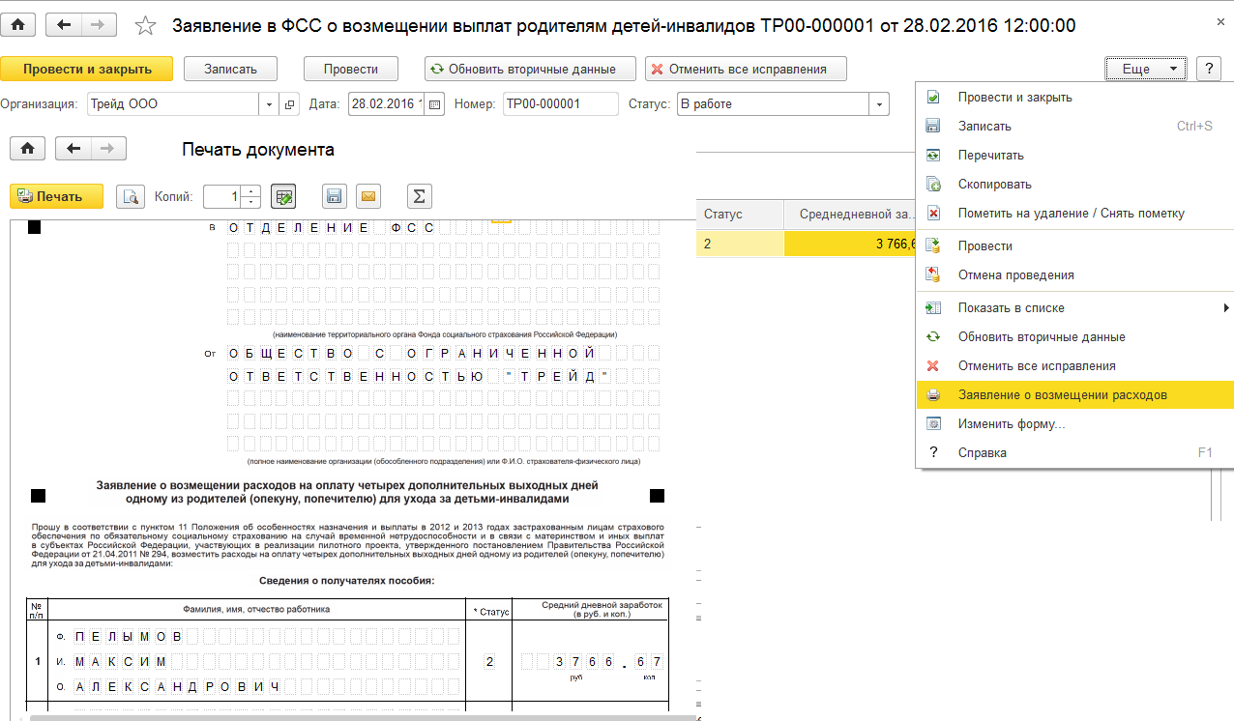Click the main window home icon beside the title
Screen dimensions: 1234x721
pos(17,25)
